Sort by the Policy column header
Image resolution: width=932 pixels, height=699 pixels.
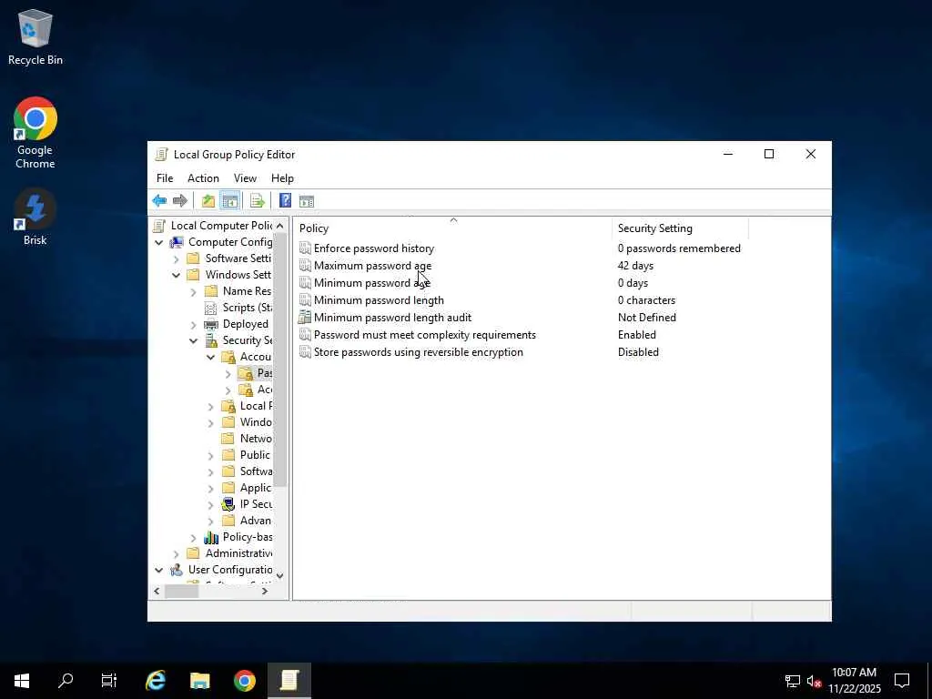click(x=453, y=228)
